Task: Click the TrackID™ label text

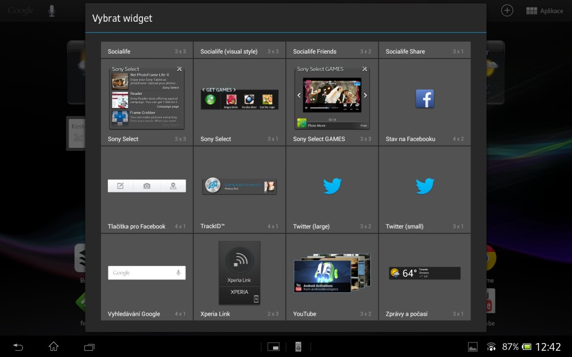Action: [212, 226]
